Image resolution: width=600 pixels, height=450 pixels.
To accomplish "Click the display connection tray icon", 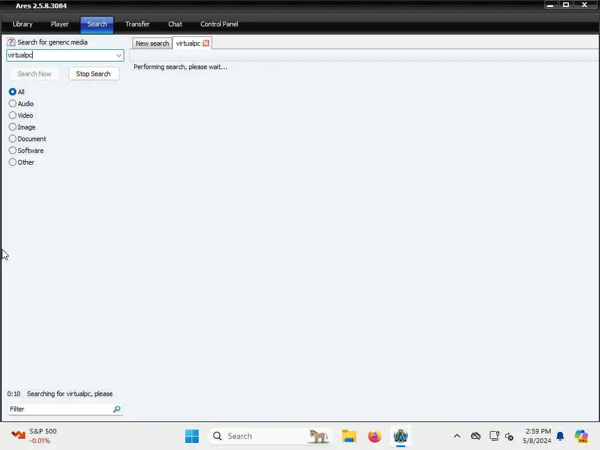I will coord(494,436).
